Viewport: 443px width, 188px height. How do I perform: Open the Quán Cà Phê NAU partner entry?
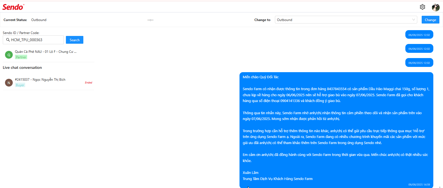tap(48, 54)
